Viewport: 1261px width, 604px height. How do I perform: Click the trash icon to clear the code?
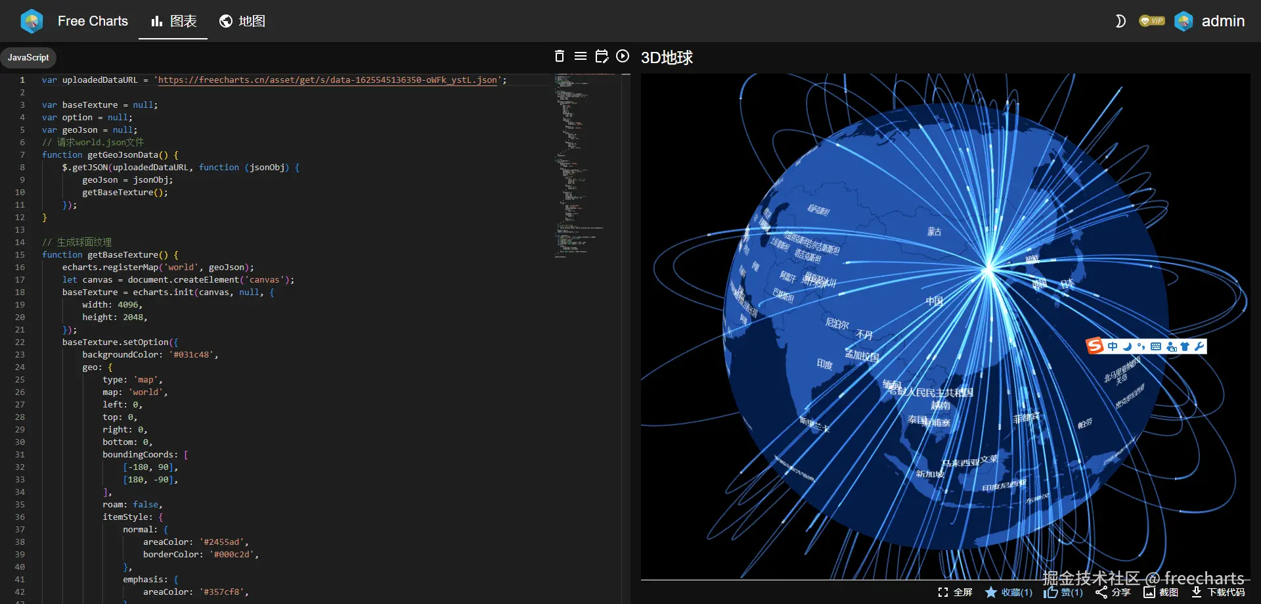coord(560,57)
